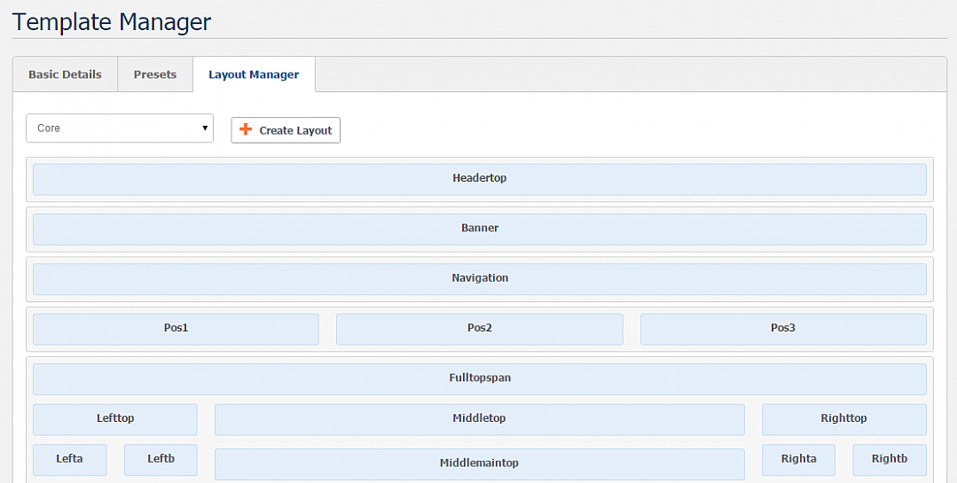Choose the Pos1 module position

176,330
